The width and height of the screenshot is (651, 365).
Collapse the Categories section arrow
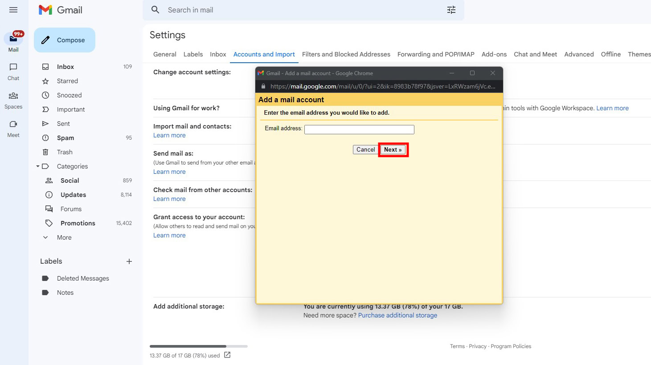(x=38, y=166)
